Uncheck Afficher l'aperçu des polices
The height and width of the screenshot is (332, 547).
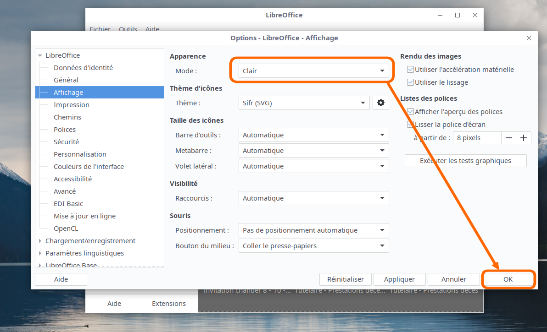[410, 112]
